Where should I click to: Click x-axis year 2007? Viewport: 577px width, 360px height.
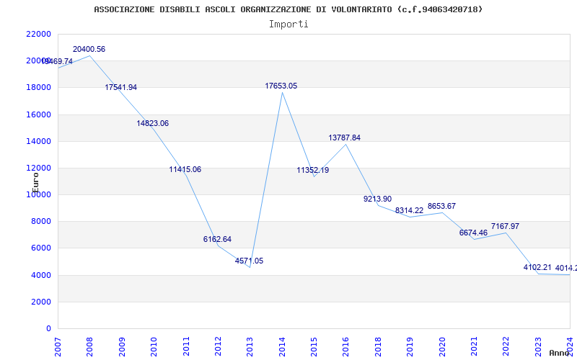(58, 346)
